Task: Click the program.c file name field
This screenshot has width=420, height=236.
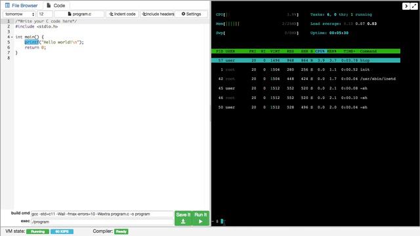Action: point(79,14)
